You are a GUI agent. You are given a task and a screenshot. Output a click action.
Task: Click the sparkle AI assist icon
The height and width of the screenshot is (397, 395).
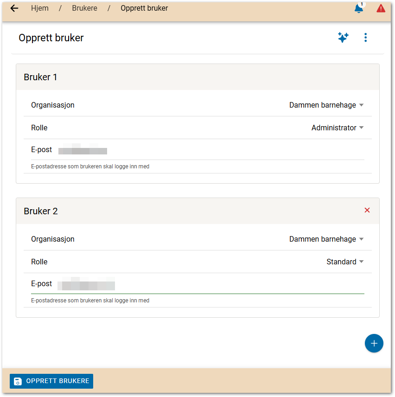pyautogui.click(x=343, y=38)
